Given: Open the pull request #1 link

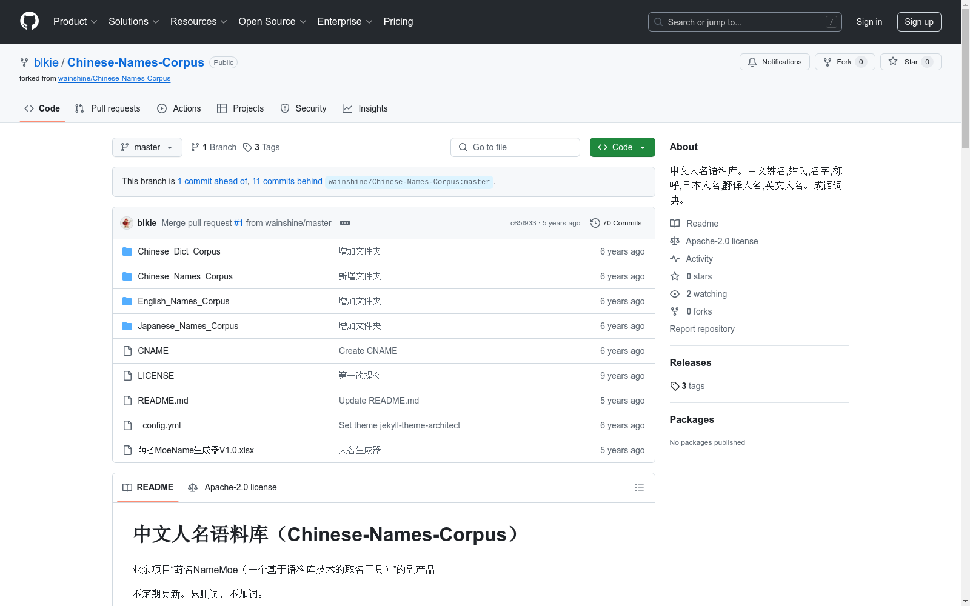Looking at the screenshot, I should (238, 223).
